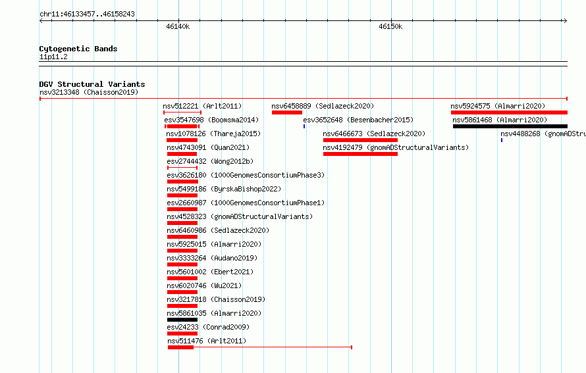Viewport: 586px width, 373px height.
Task: Click red bar under nsv1078126
Action: (182, 140)
